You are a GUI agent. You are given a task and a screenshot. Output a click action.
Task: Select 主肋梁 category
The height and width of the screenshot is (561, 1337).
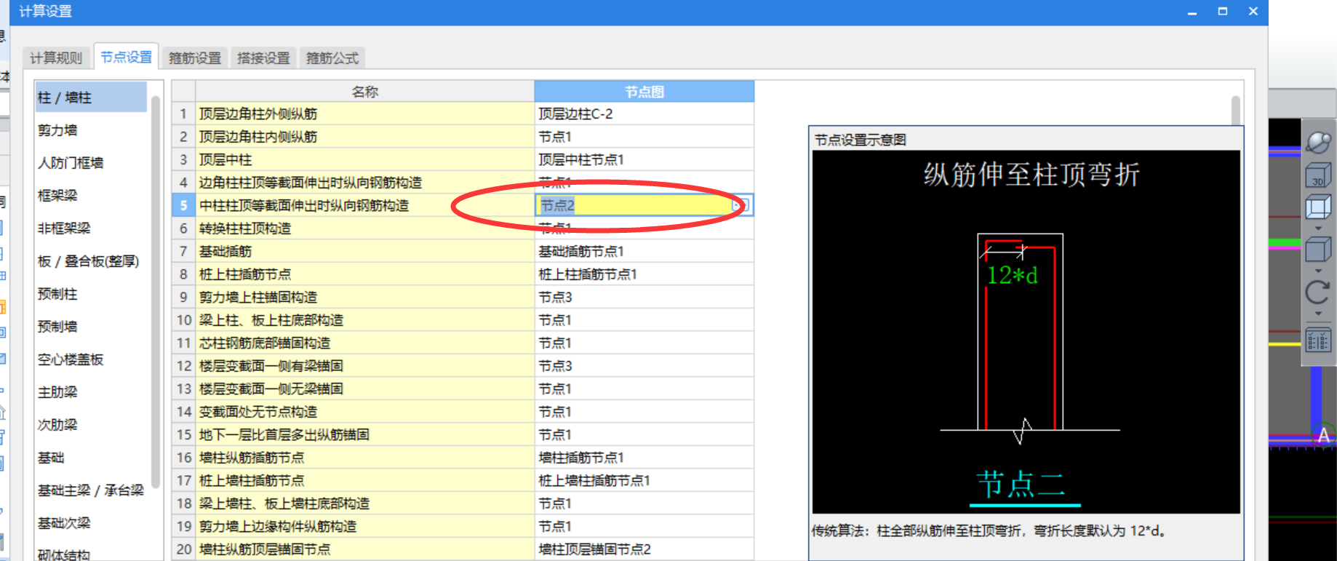[x=91, y=392]
